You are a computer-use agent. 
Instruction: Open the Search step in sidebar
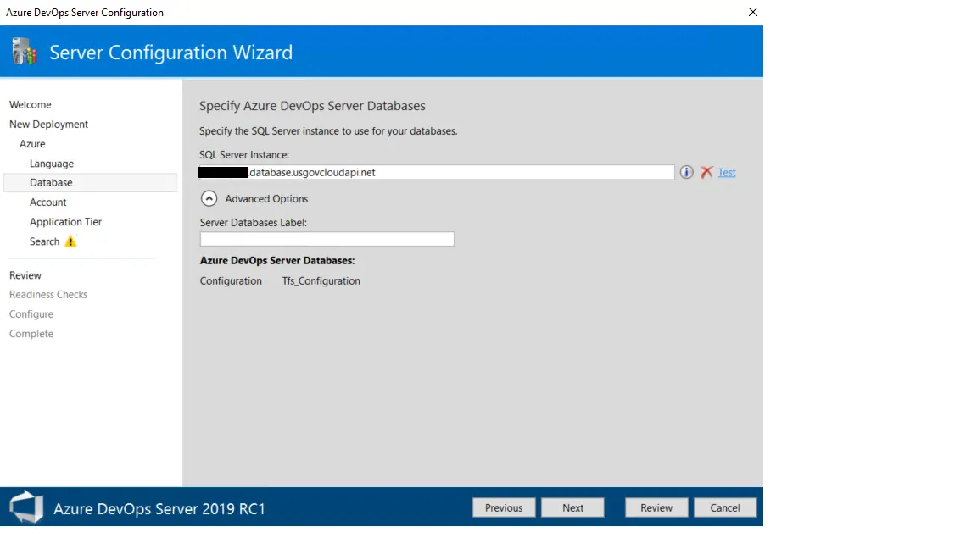click(44, 241)
